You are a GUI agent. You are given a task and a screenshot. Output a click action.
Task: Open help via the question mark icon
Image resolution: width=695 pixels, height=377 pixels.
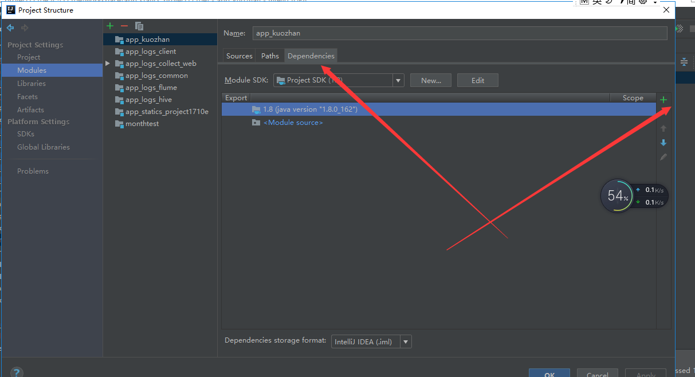pyautogui.click(x=17, y=372)
